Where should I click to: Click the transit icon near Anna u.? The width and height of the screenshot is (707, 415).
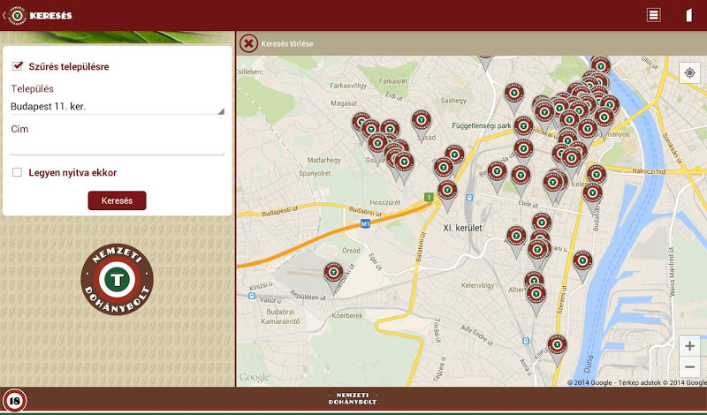pos(525,342)
